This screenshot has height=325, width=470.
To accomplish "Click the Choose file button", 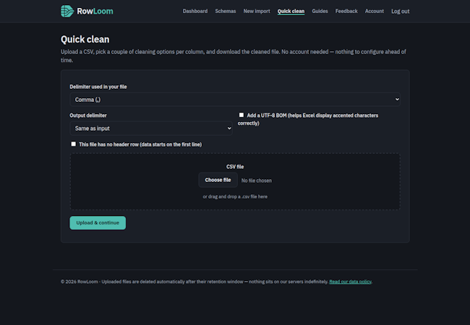I will (218, 180).
